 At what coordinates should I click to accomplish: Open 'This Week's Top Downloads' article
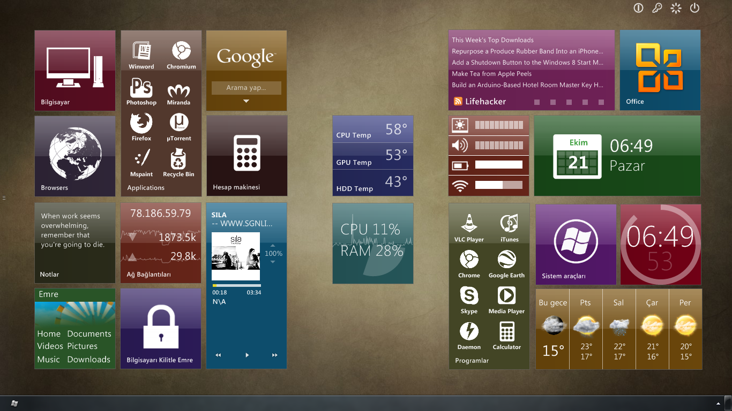(492, 40)
